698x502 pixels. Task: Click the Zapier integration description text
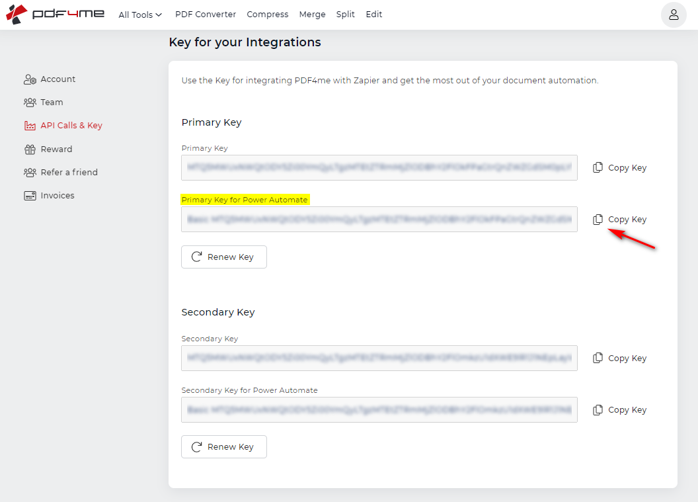click(390, 81)
